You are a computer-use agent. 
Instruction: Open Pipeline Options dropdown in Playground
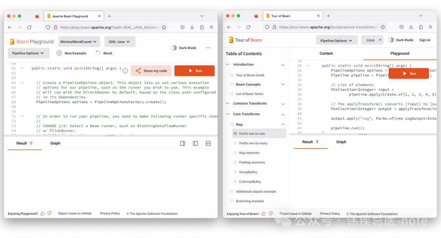29,53
